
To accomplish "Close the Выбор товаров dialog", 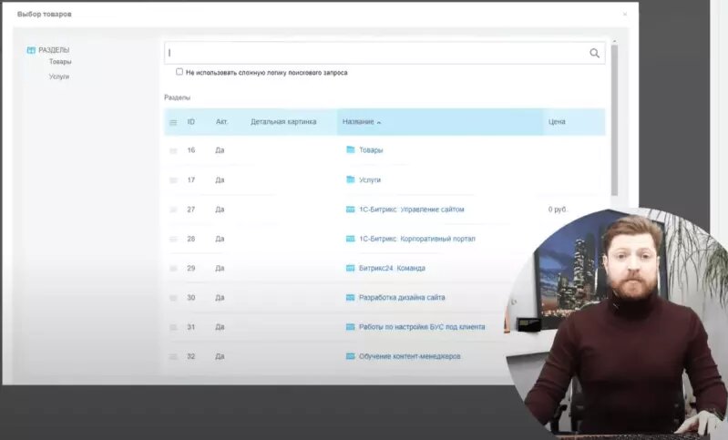I will click(x=625, y=15).
